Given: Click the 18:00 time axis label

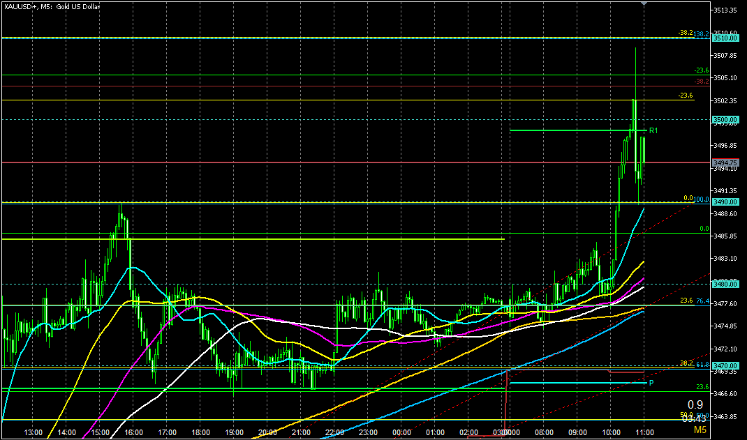Looking at the screenshot, I should coord(200,432).
